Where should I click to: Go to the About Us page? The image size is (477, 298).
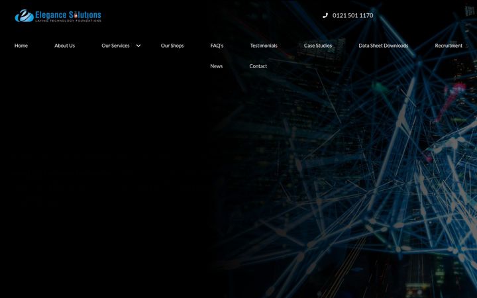pyautogui.click(x=64, y=46)
